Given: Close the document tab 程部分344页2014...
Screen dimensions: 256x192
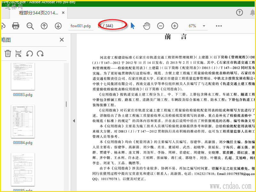Looking at the screenshot, I should [63, 12].
